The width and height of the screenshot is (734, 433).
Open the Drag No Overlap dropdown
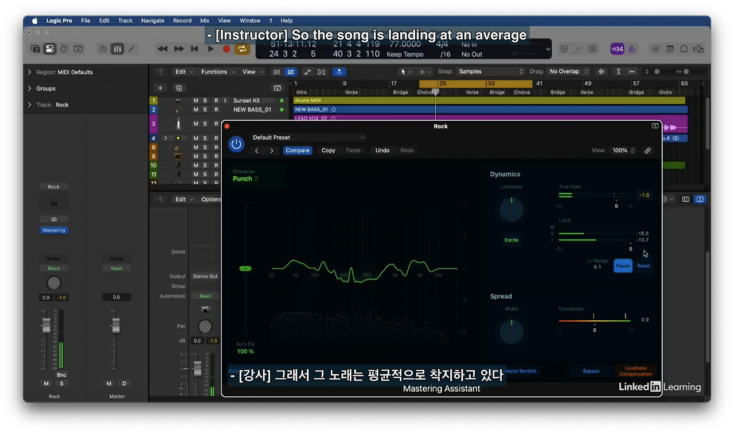click(567, 72)
